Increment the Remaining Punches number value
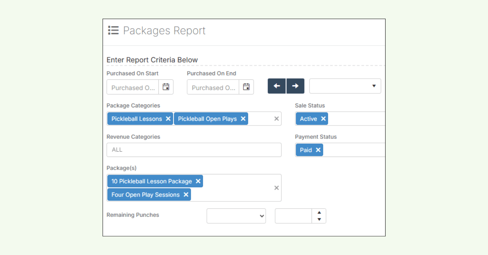488x255 pixels. click(319, 212)
